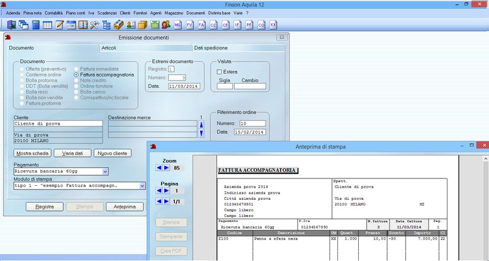The height and width of the screenshot is (261, 489).
Task: Open the Modulo di stampa dropdown
Action: pos(142,186)
